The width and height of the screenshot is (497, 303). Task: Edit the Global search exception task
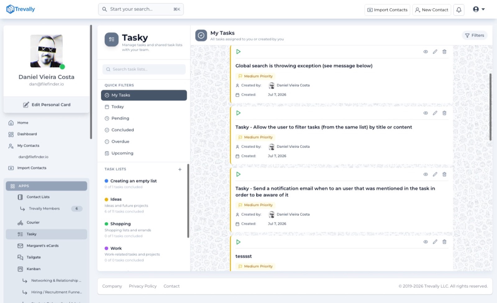point(435,52)
